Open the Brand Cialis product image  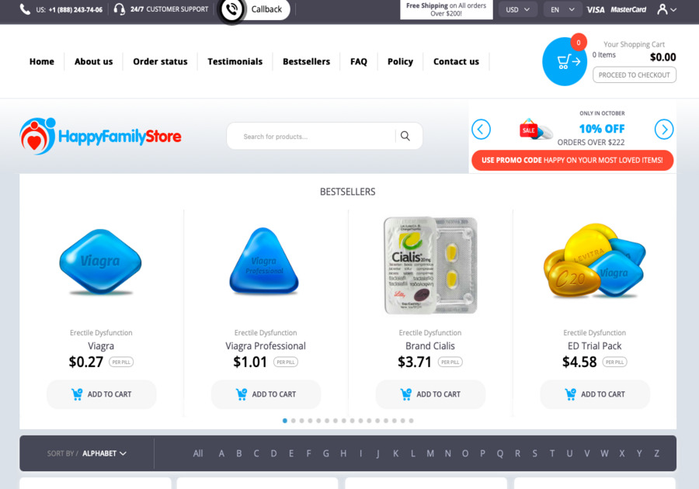(430, 265)
